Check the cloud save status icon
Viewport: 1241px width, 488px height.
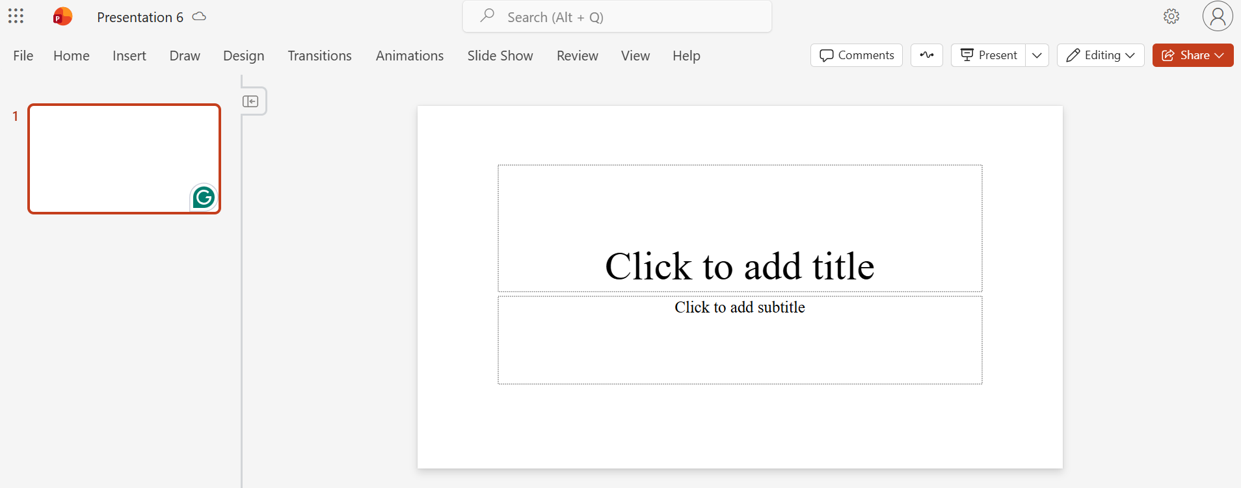(200, 16)
